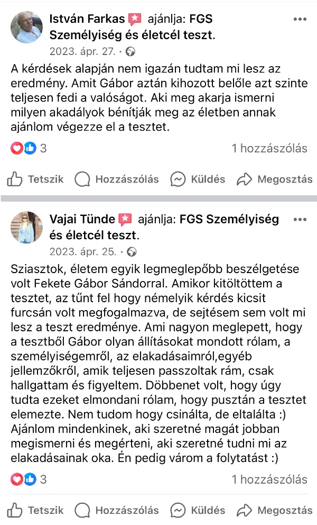
Task: View reaction icons on Vajai Tünde's post
Action: [23, 480]
